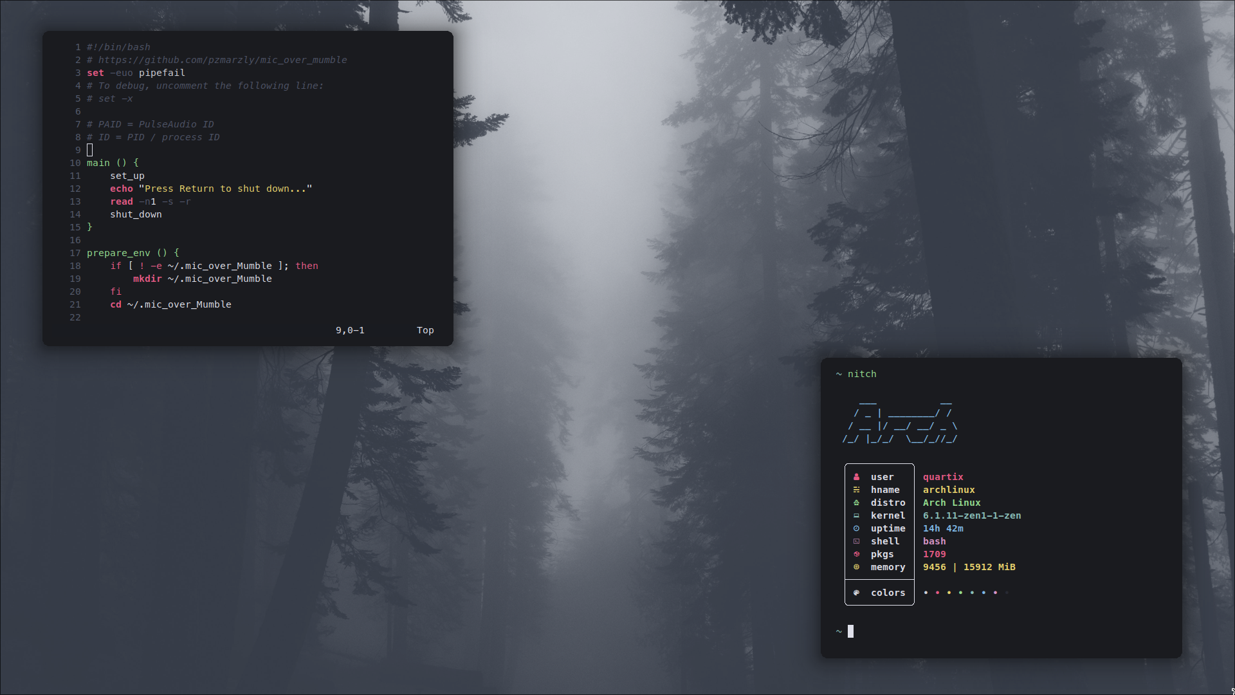The width and height of the screenshot is (1235, 695).
Task: Click the clock uptime icon
Action: pos(856,528)
